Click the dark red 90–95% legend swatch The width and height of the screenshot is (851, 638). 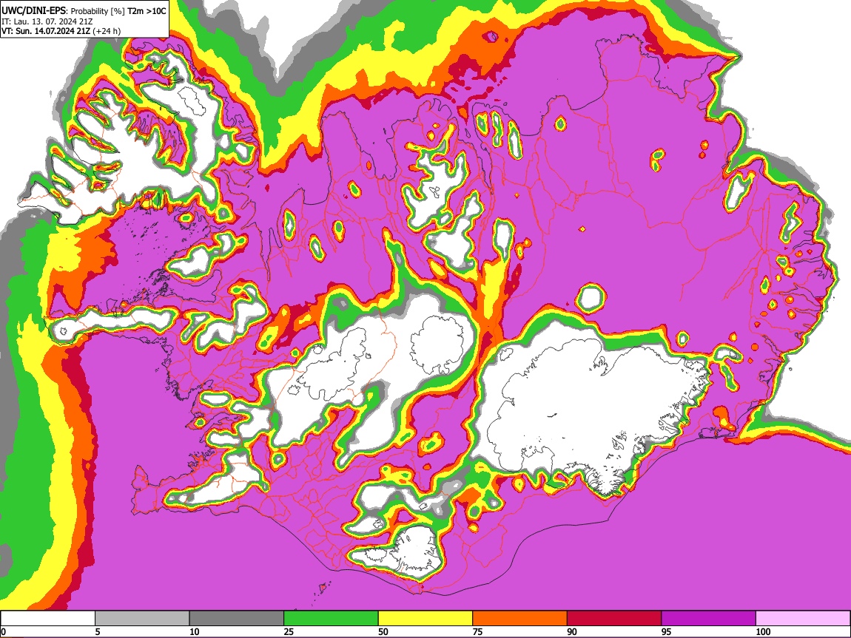click(614, 619)
